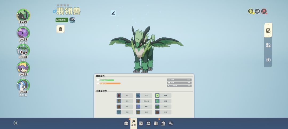This screenshot has width=288, height=129.
Task: Select the Lv.23 青风驹 party portrait
Action: point(23,85)
